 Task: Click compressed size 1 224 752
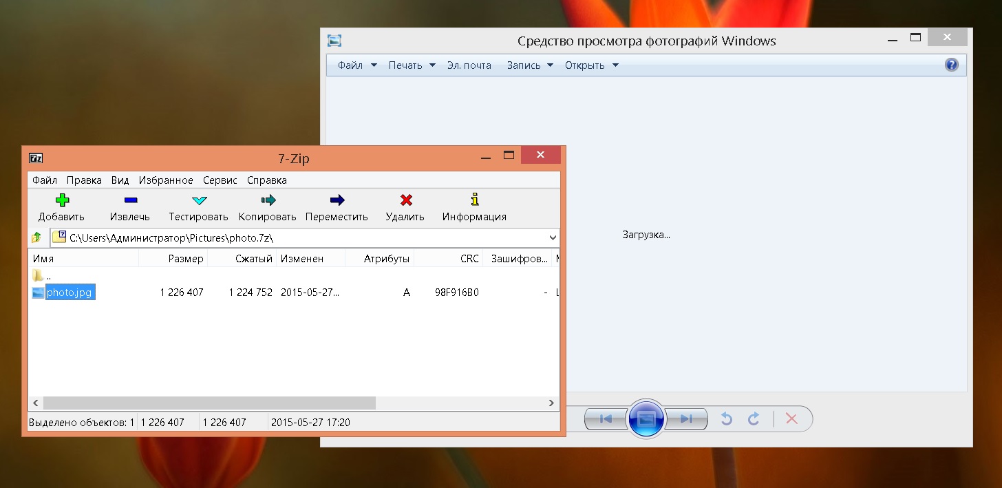point(250,293)
